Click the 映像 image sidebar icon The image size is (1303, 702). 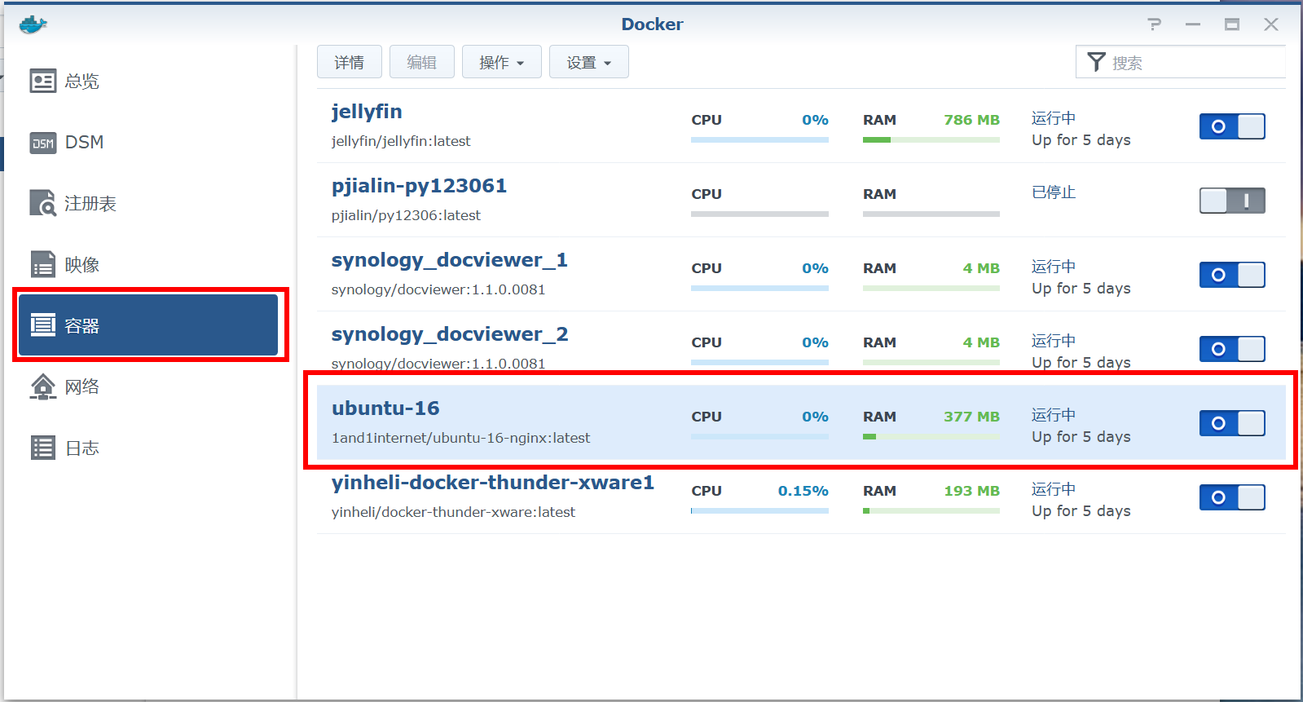[43, 264]
